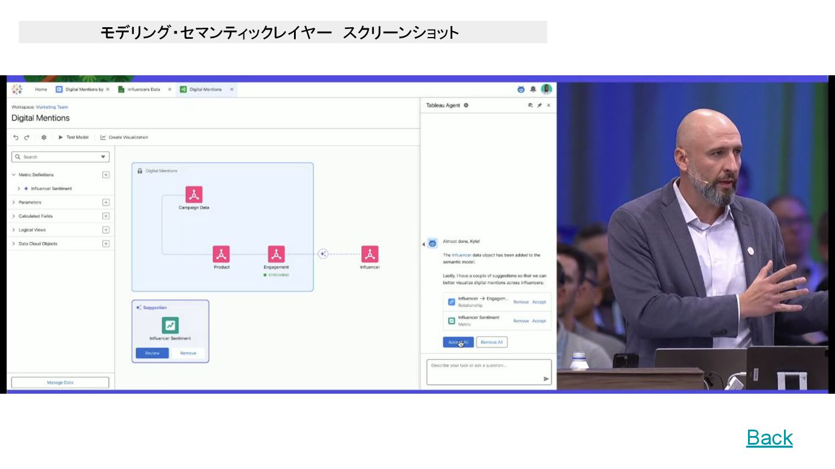Click the Search field in data panel

pos(60,157)
